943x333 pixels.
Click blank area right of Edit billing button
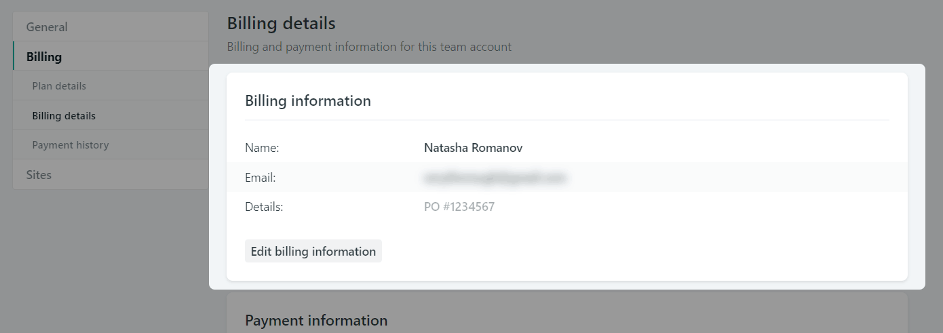(611, 251)
